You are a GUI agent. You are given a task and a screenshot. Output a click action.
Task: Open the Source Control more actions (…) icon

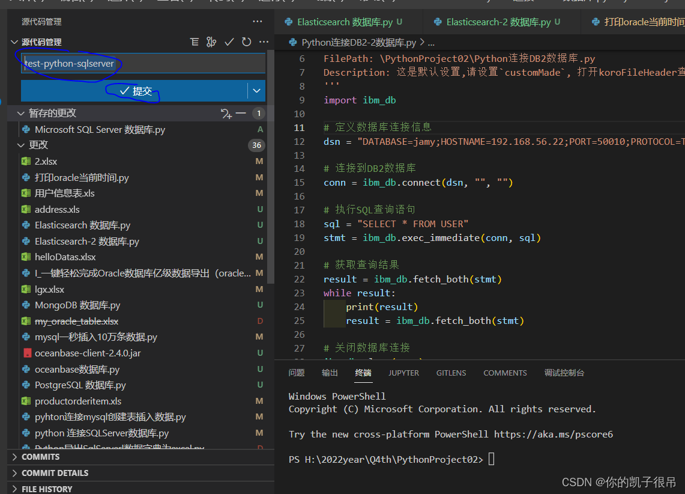[x=262, y=42]
